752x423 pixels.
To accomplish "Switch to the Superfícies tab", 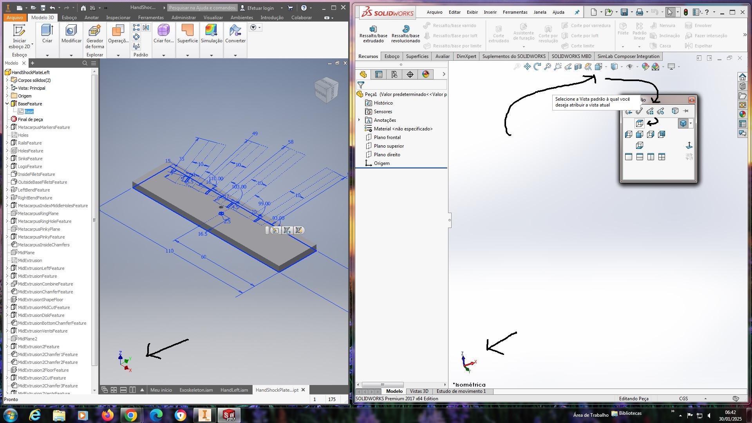I will tap(417, 56).
